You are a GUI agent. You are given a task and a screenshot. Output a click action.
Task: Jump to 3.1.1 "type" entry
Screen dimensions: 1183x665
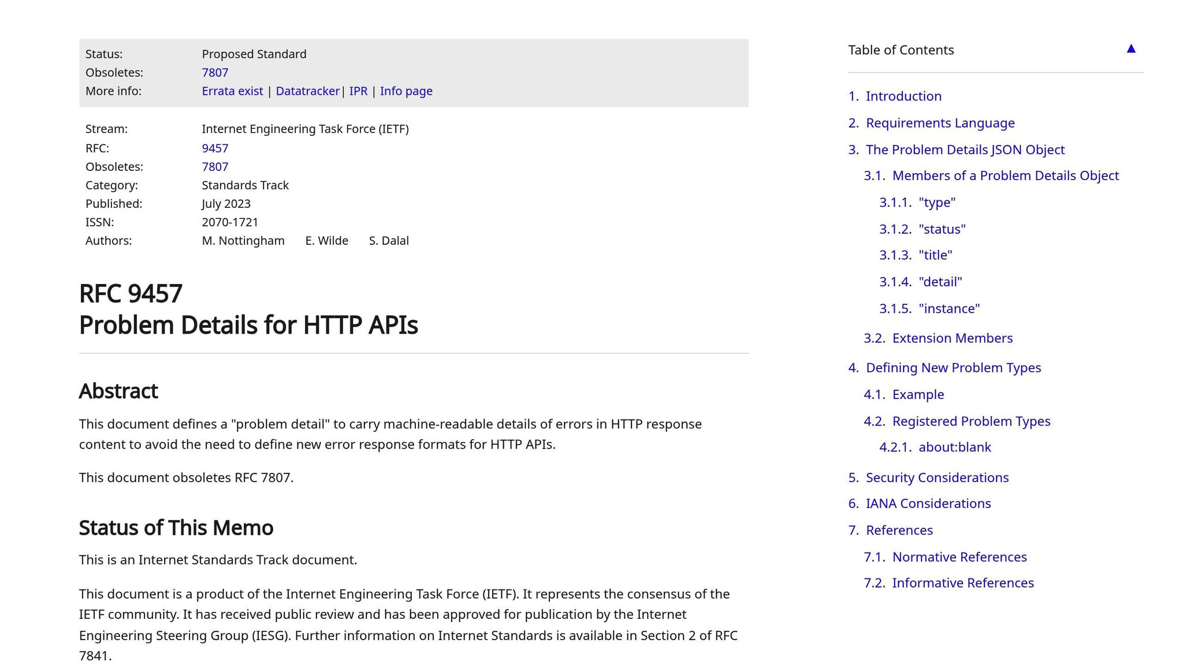936,203
